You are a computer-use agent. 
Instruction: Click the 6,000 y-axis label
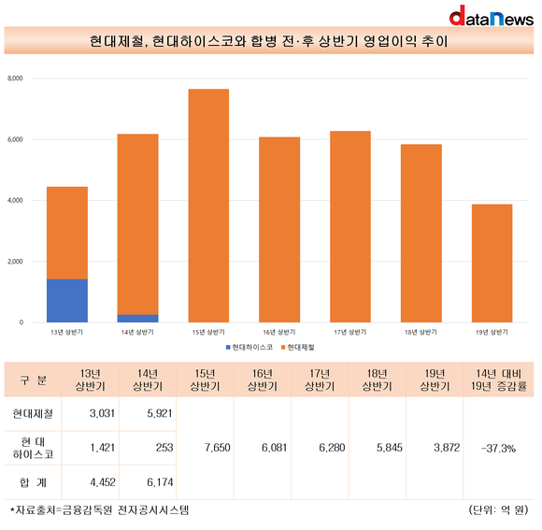(15, 139)
